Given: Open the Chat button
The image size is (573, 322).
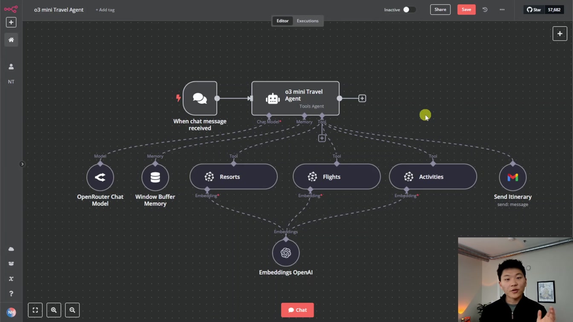Looking at the screenshot, I should 298,310.
